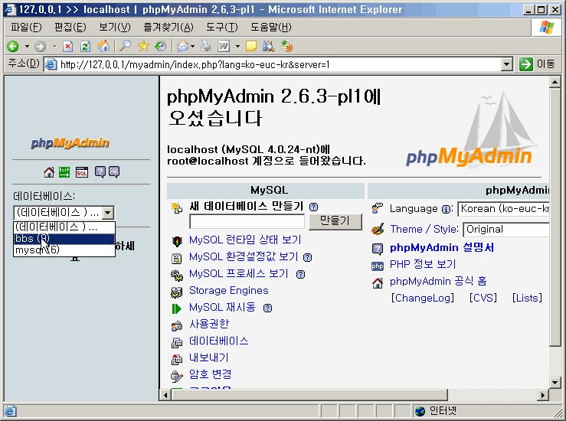Open the 보기(V) menu
The height and width of the screenshot is (421, 566).
114,27
